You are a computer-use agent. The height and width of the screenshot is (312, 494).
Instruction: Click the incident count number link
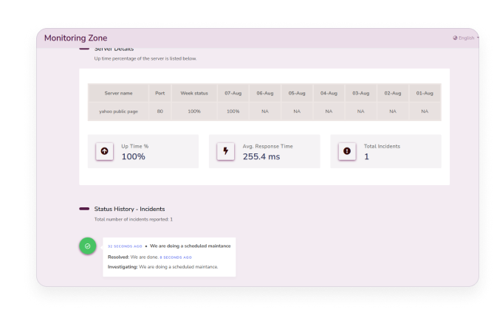(171, 219)
